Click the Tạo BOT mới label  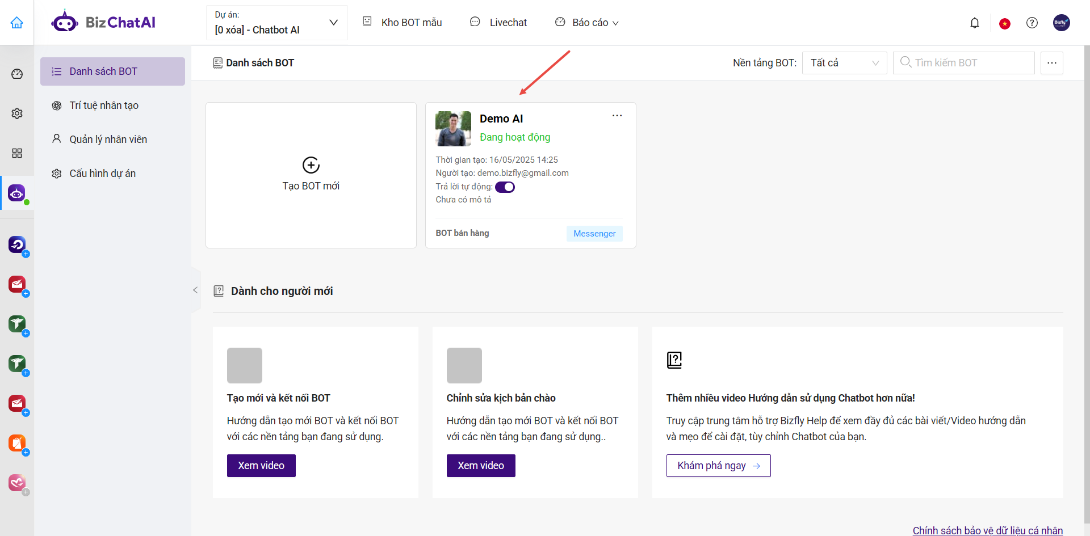click(x=311, y=186)
